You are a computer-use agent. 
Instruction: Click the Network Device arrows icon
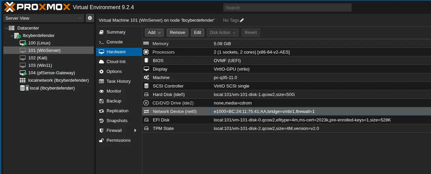pyautogui.click(x=146, y=111)
